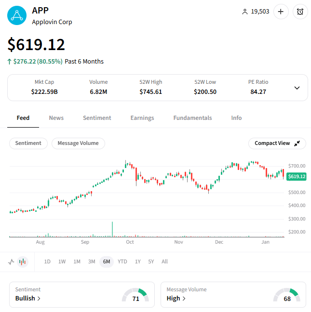The height and width of the screenshot is (312, 311).
Task: Select the YTD time range
Action: 122,261
